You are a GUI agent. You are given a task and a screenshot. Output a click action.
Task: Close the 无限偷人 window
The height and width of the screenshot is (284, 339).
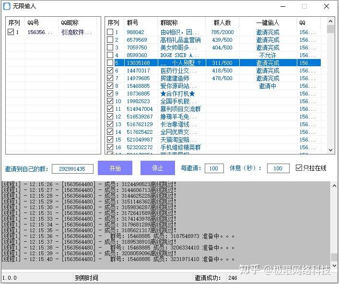pos(327,6)
